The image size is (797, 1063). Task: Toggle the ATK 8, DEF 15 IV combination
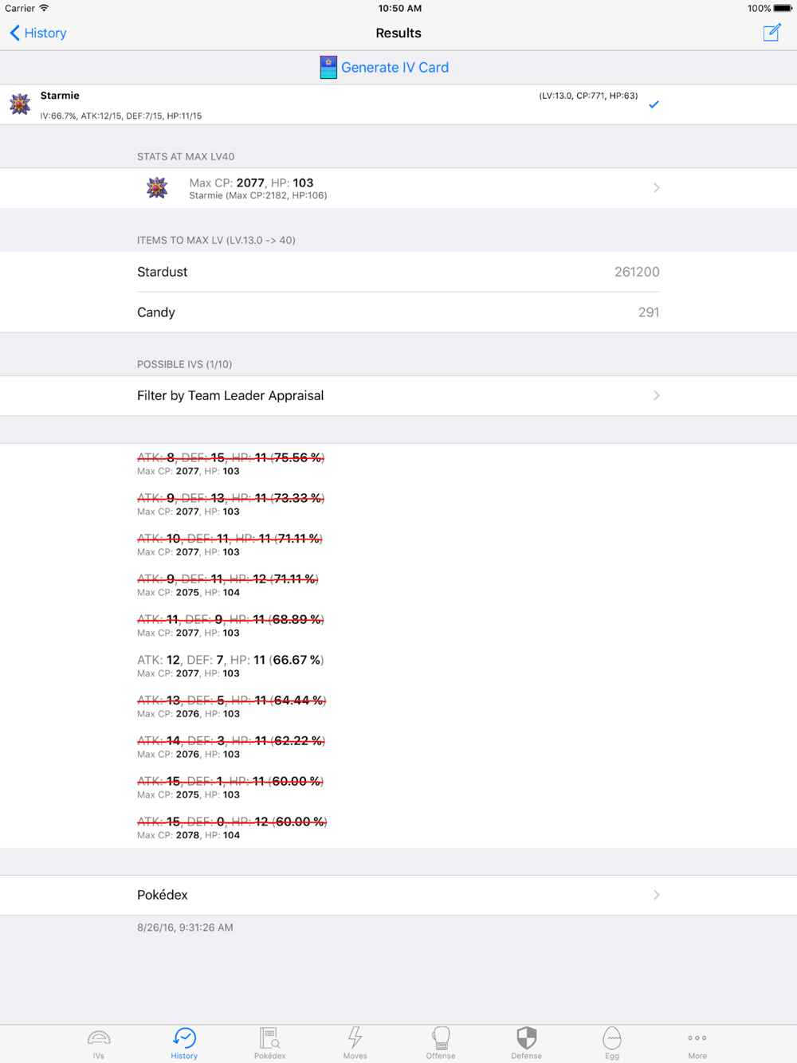398,463
